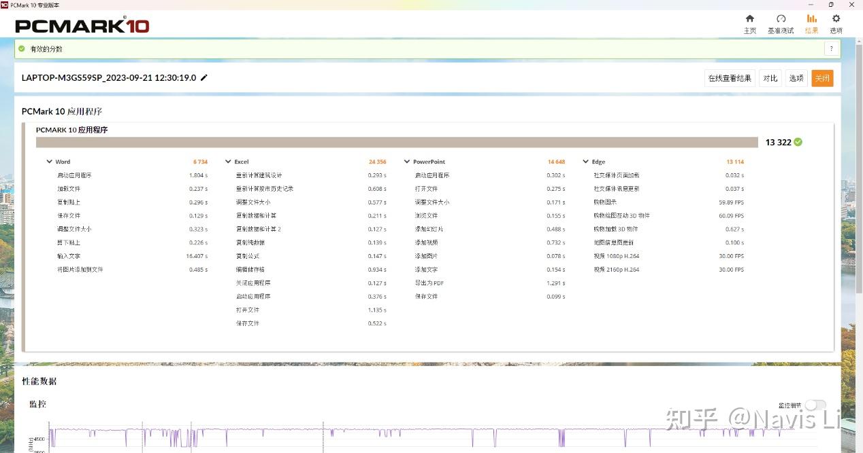
Task: Collapse the Word results section
Action: [49, 162]
